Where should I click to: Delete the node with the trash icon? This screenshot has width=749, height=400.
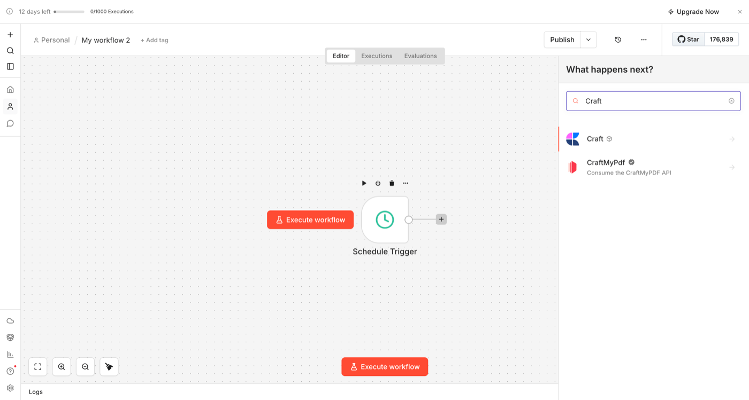pyautogui.click(x=392, y=183)
